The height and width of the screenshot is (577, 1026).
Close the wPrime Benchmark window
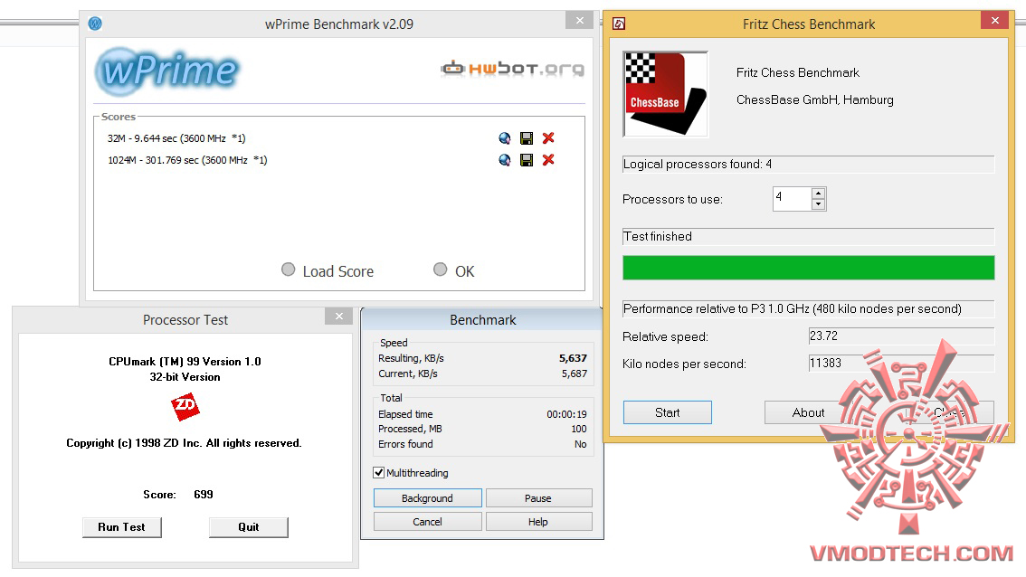pyautogui.click(x=580, y=20)
